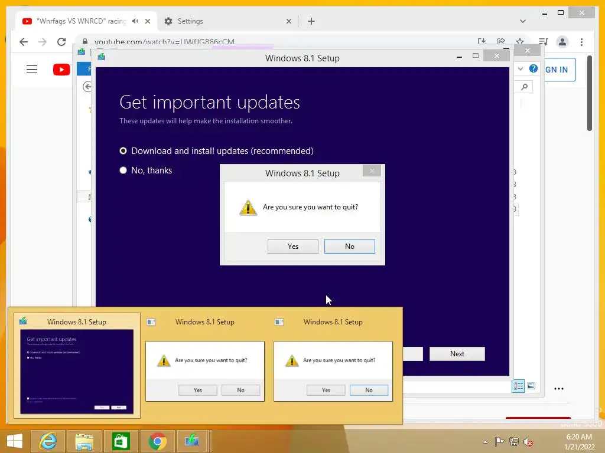Close the YouTube racing tab

click(148, 21)
